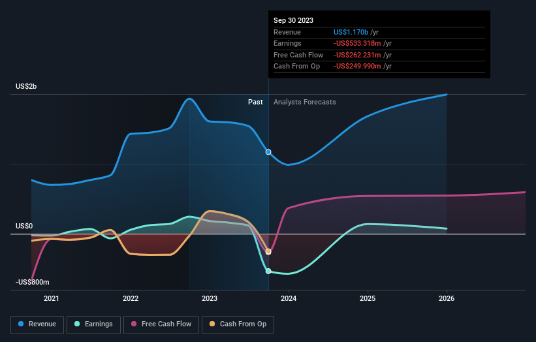
Task: Click the teal Earnings data point marker
Action: coord(268,271)
